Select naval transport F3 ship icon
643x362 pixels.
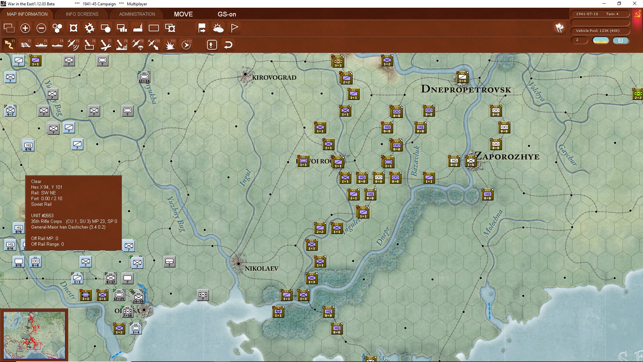tap(41, 45)
